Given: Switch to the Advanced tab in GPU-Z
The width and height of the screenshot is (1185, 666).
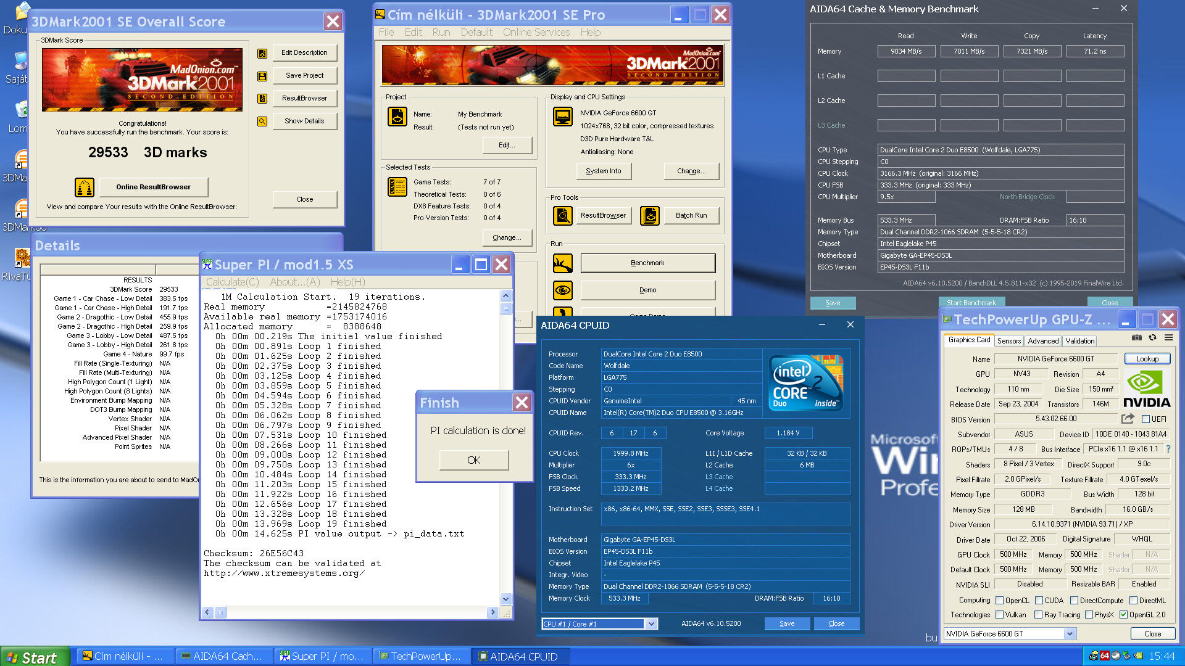Looking at the screenshot, I should [x=1043, y=341].
